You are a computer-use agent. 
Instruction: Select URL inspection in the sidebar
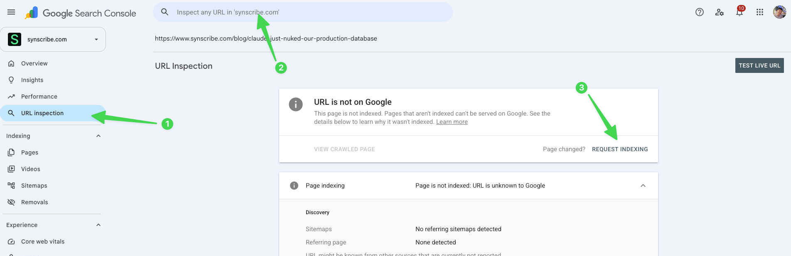(x=53, y=113)
